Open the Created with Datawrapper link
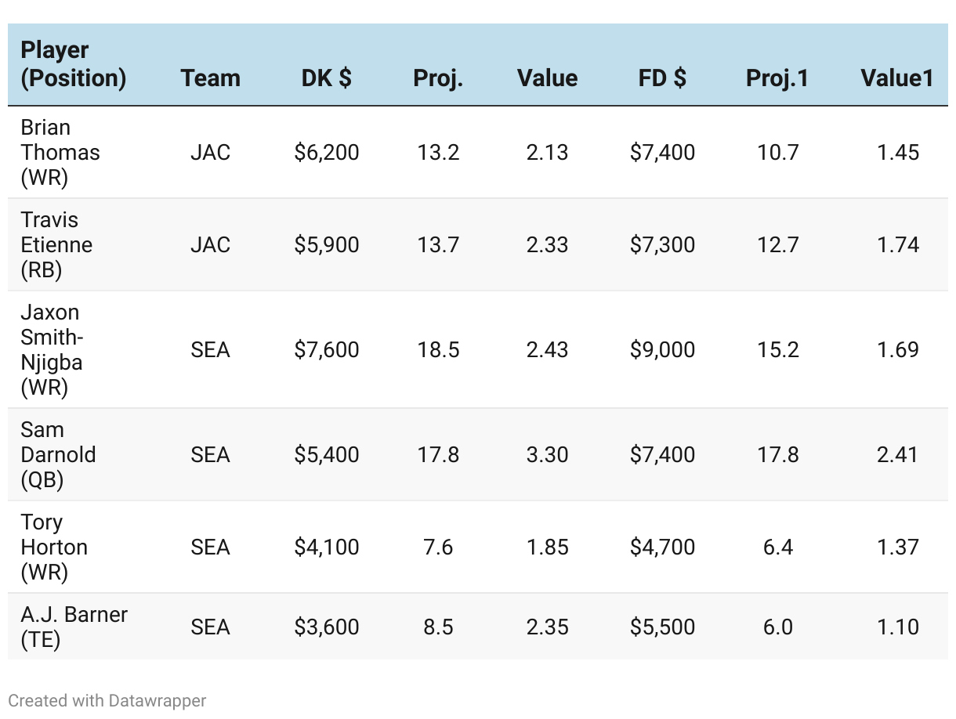The image size is (956, 719). click(107, 700)
